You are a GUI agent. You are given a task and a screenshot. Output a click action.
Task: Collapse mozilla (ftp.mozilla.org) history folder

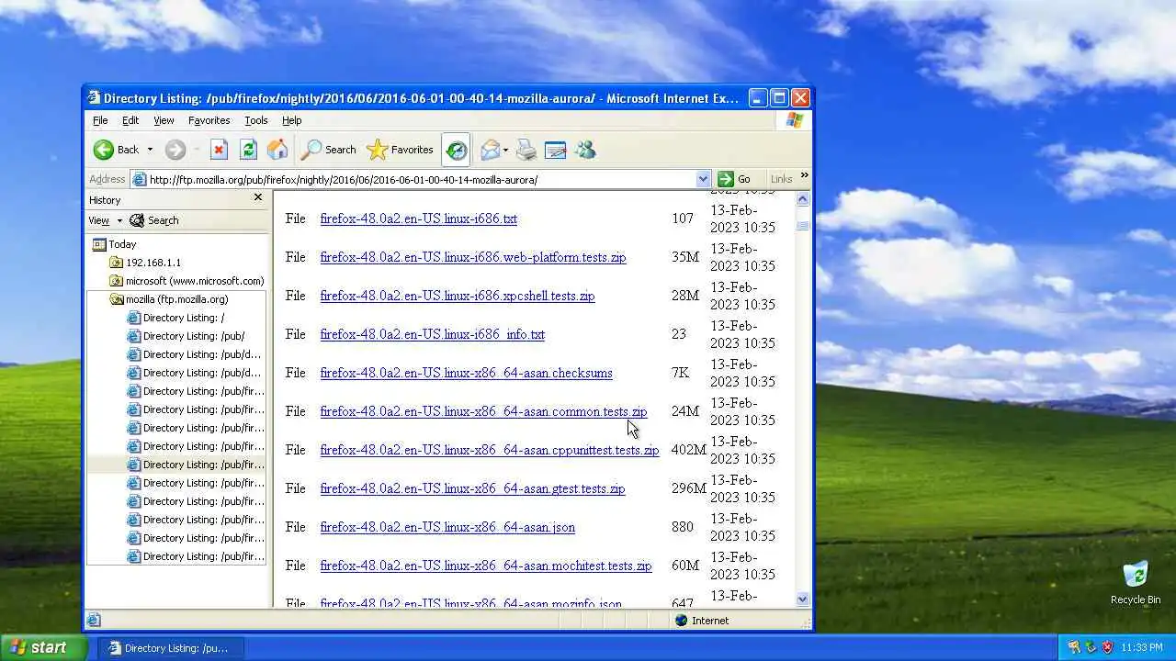169,299
